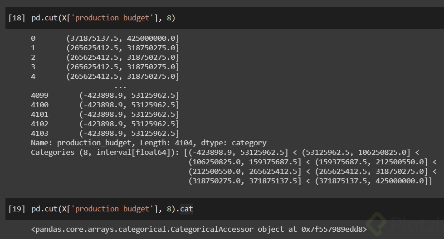This screenshot has height=239, width=444.
Task: Click output row with index 0
Action: (x=105, y=38)
